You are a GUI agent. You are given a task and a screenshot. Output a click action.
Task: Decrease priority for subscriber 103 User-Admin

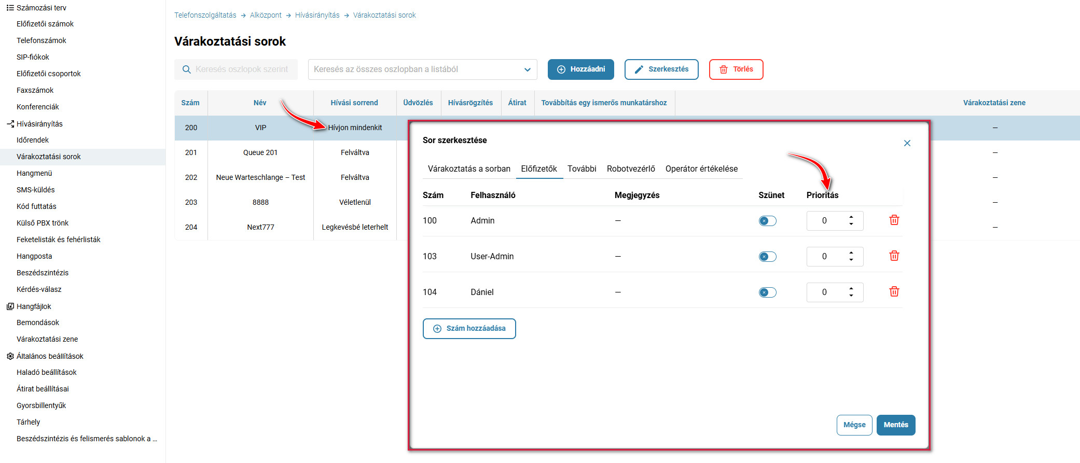tap(851, 260)
